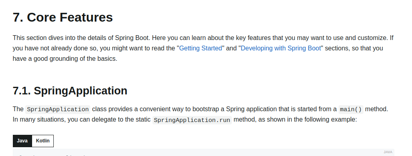Click the "7.1. SpringApplication" heading
The width and height of the screenshot is (412, 156).
click(x=70, y=91)
